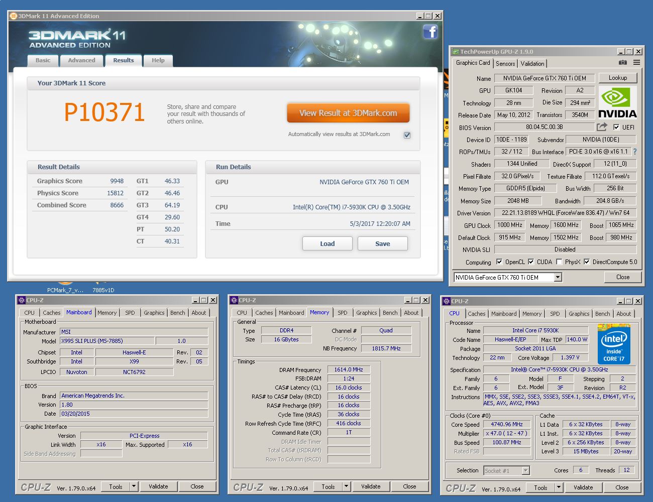
Task: Click Tools button in Memory CPU-Z window
Action: 328,486
